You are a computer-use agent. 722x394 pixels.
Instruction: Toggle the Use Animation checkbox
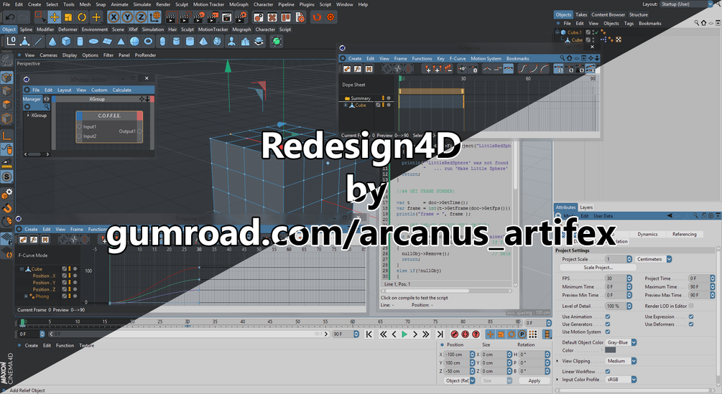pyautogui.click(x=608, y=316)
